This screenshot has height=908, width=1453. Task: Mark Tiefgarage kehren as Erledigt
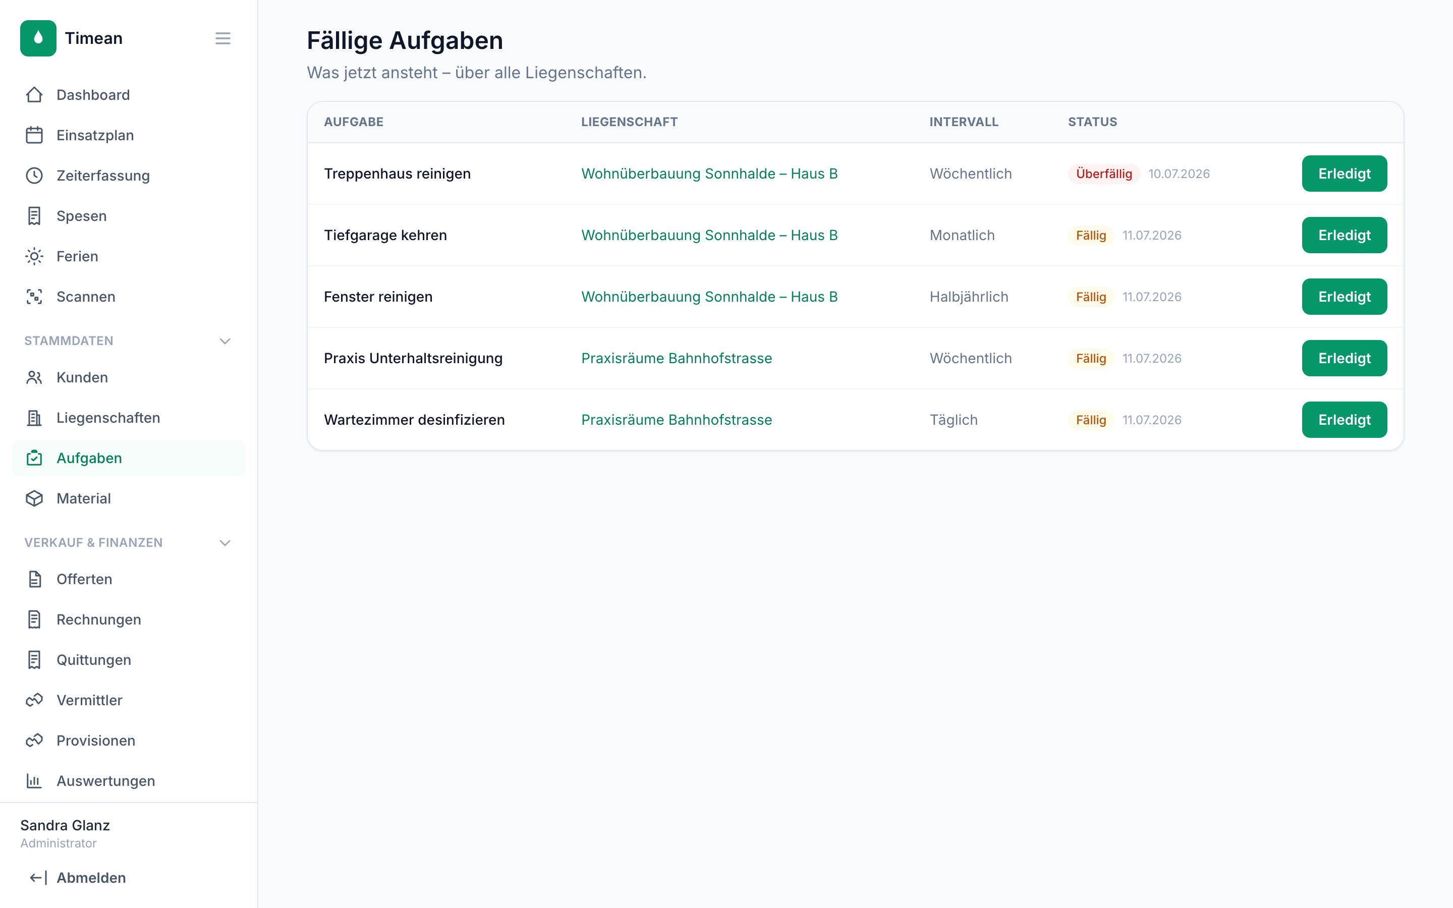1344,235
